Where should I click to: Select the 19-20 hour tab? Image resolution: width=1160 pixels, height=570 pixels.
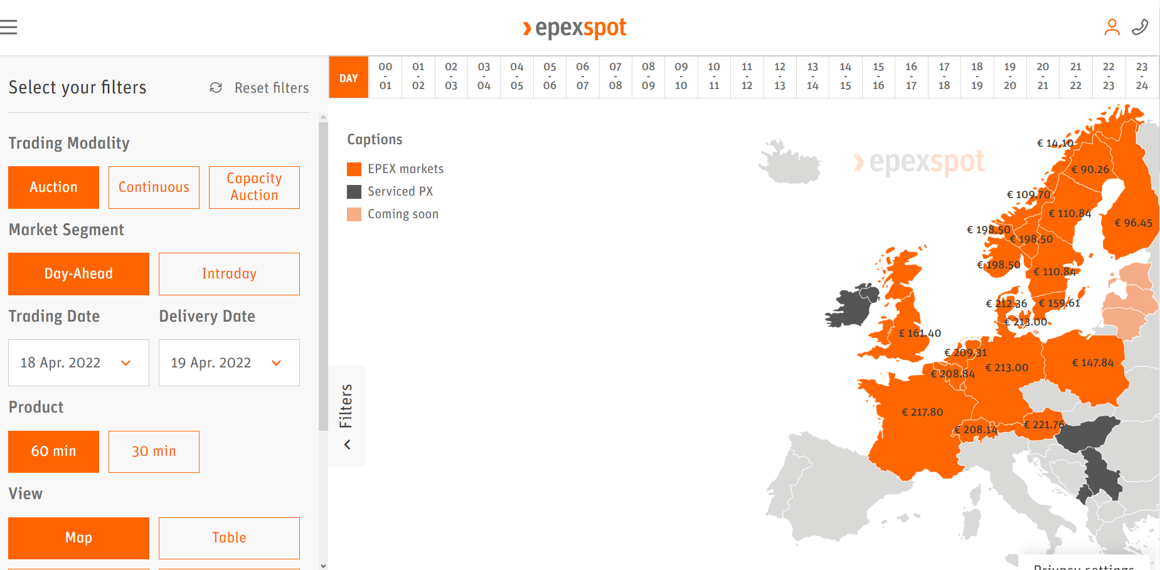(1010, 77)
